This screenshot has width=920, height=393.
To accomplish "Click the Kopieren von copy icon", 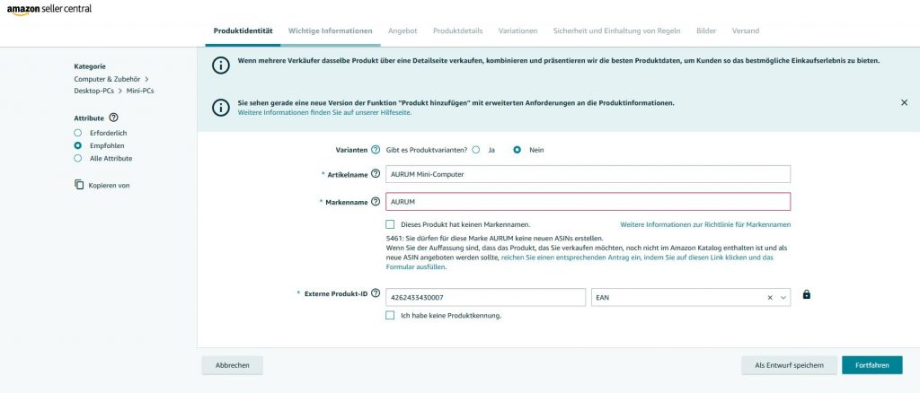I will [79, 185].
